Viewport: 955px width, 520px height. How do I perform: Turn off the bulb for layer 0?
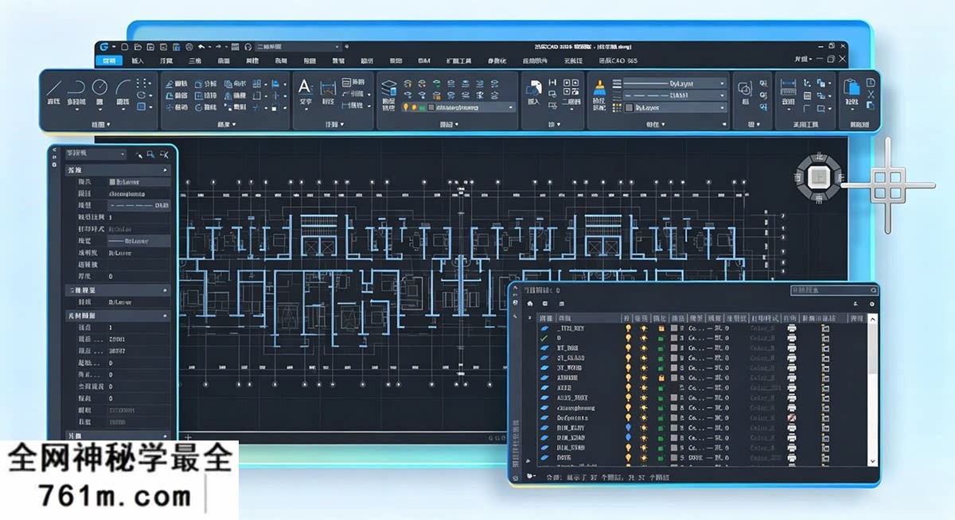(x=628, y=338)
